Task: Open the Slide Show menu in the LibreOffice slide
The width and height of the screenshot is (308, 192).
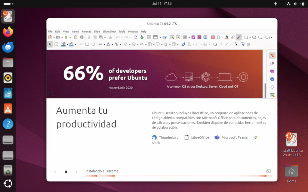Action: pyautogui.click(x=109, y=31)
